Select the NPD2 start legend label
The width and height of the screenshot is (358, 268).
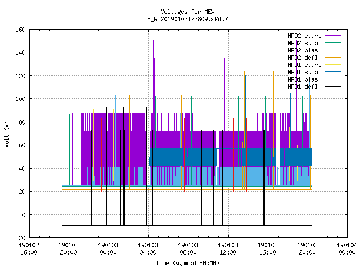click(304, 36)
